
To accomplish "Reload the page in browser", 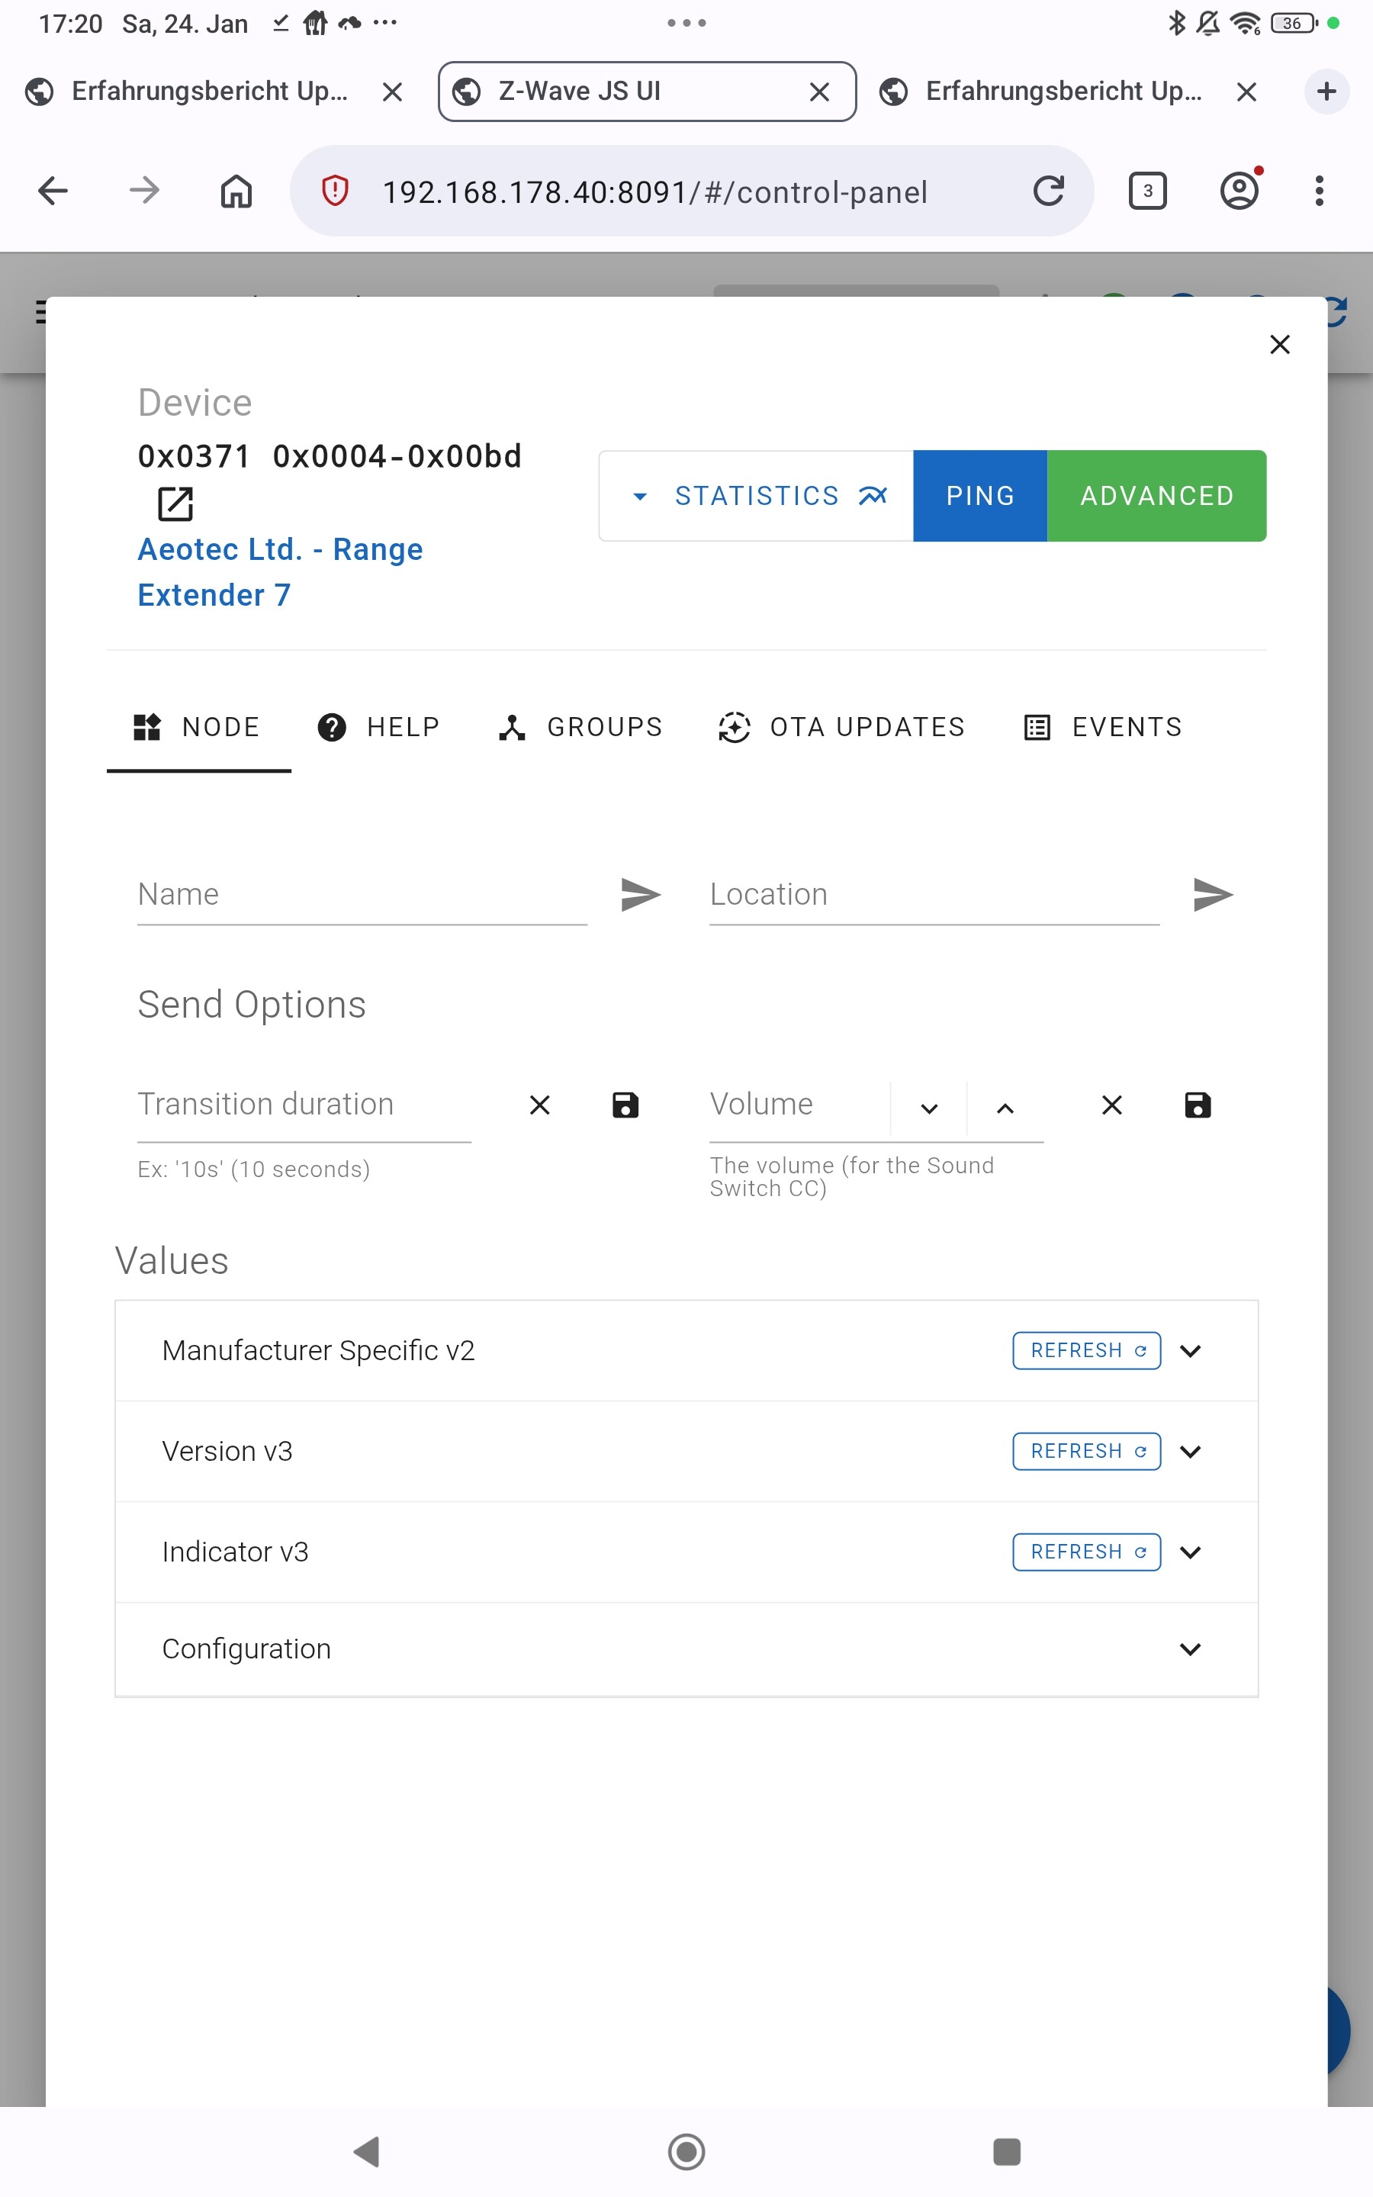I will tap(1048, 191).
